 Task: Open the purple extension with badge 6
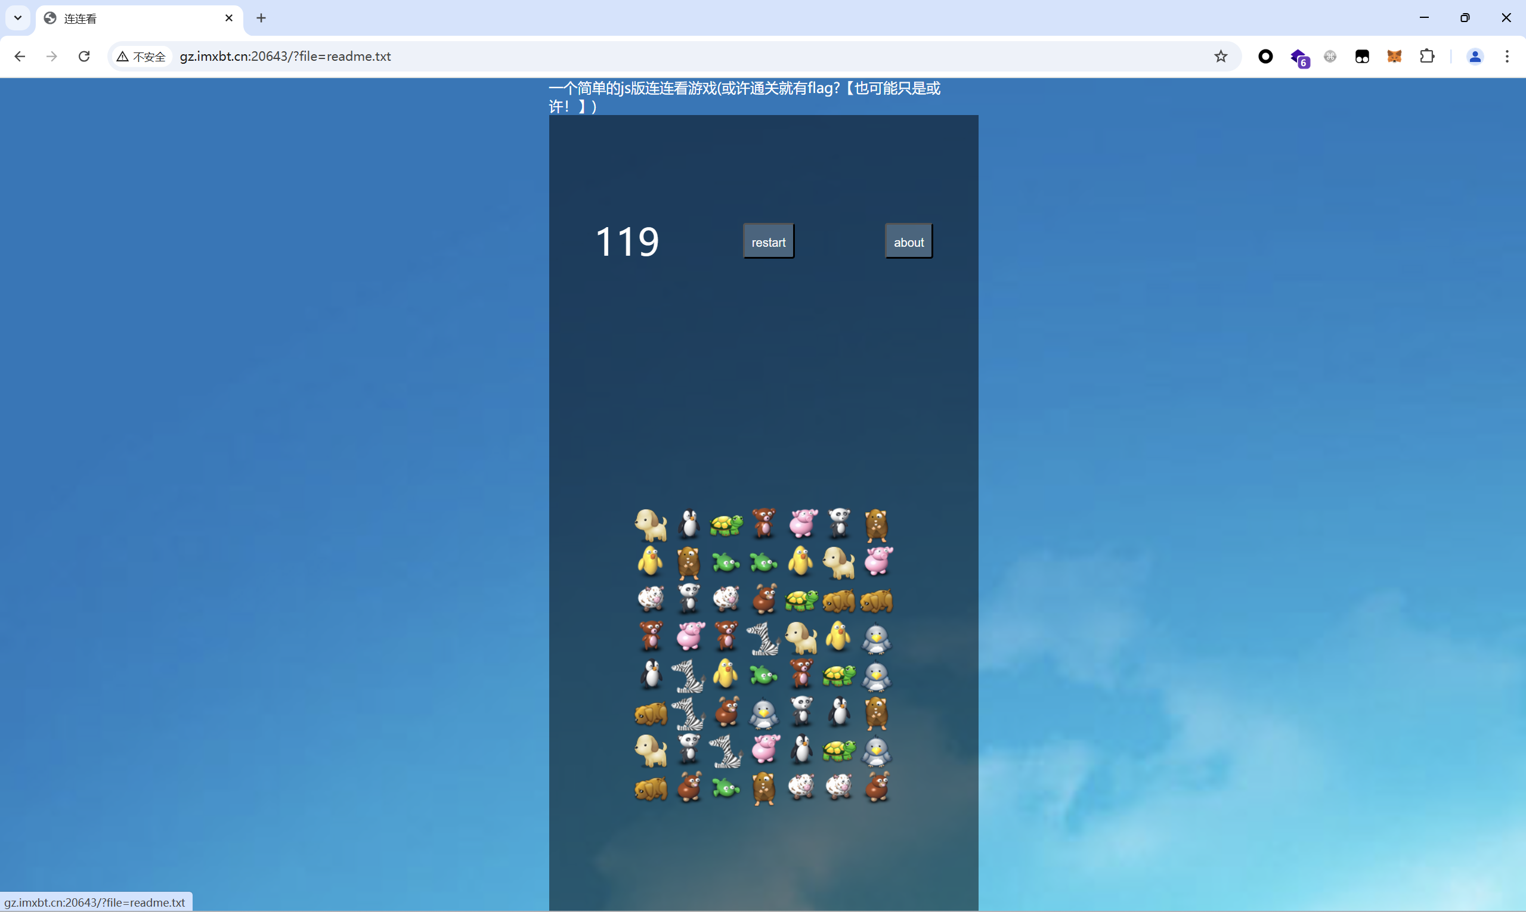(1299, 57)
